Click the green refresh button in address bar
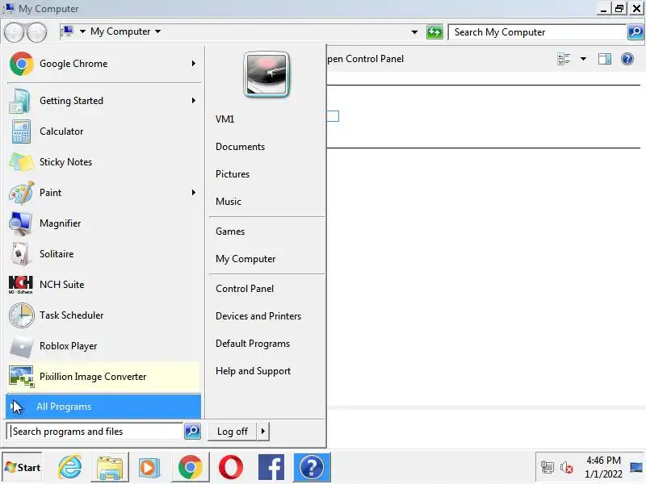 pyautogui.click(x=434, y=32)
